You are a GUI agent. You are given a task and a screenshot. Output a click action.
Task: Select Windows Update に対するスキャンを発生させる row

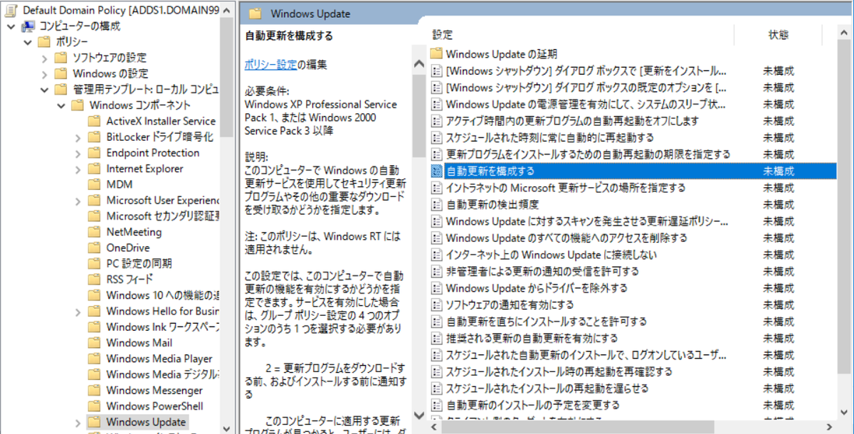pyautogui.click(x=587, y=221)
